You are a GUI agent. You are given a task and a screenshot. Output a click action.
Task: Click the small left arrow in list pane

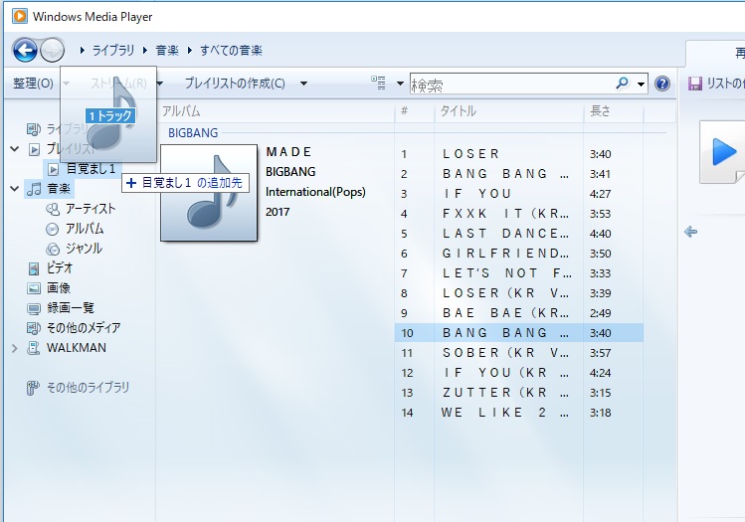point(691,232)
